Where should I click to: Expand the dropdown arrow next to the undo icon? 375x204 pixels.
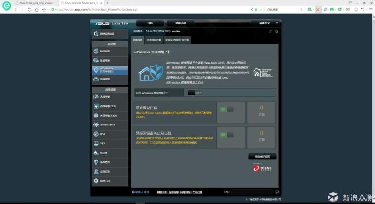point(366,10)
